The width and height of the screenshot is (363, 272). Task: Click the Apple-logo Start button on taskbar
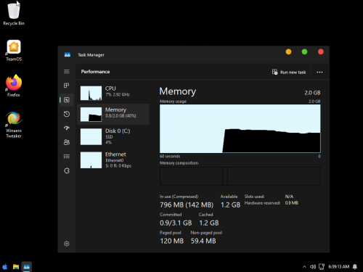tap(5, 267)
